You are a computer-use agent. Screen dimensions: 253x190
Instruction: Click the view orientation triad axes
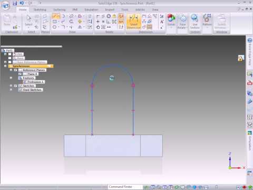pos(236,161)
